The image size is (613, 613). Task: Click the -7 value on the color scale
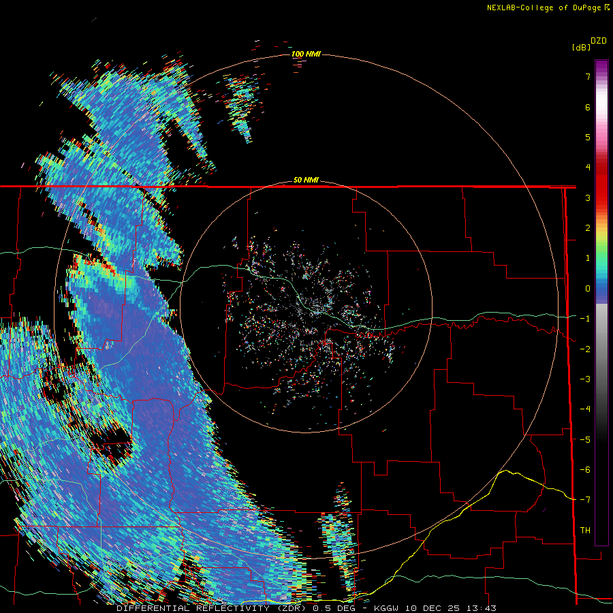[x=585, y=500]
